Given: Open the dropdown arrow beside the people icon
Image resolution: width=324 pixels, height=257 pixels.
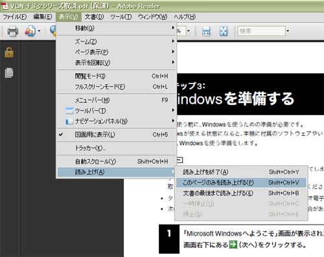Looking at the screenshot, I should click(x=39, y=31).
